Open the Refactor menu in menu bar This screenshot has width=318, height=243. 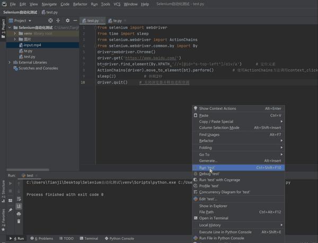(80, 4)
